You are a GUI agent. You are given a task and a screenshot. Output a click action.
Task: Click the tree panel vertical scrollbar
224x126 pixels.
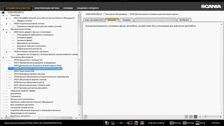click(79, 59)
